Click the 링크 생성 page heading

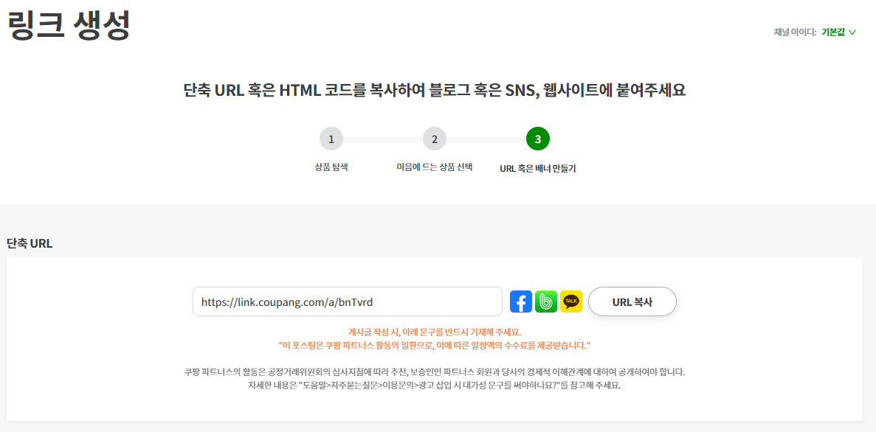click(x=69, y=25)
